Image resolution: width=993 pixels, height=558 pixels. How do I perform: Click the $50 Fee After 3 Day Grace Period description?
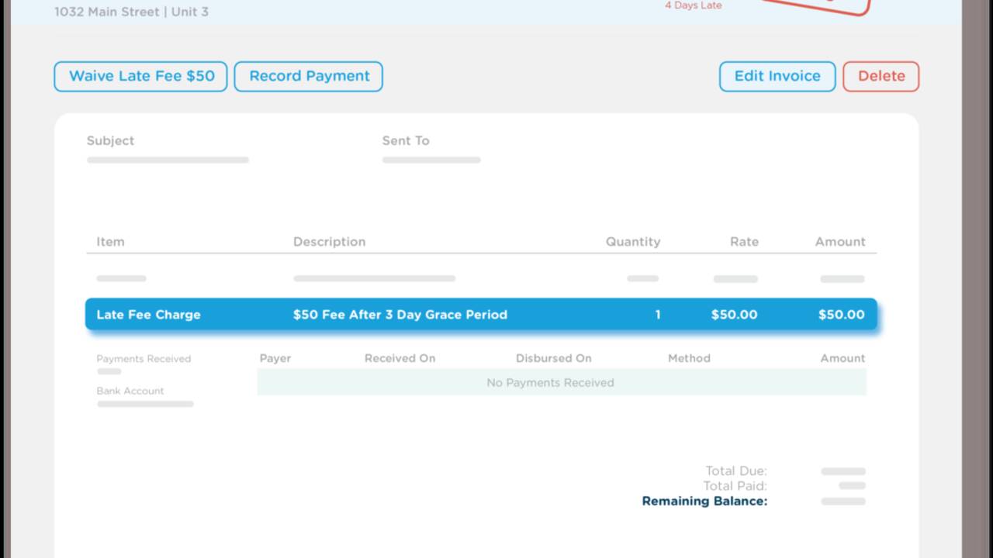400,315
